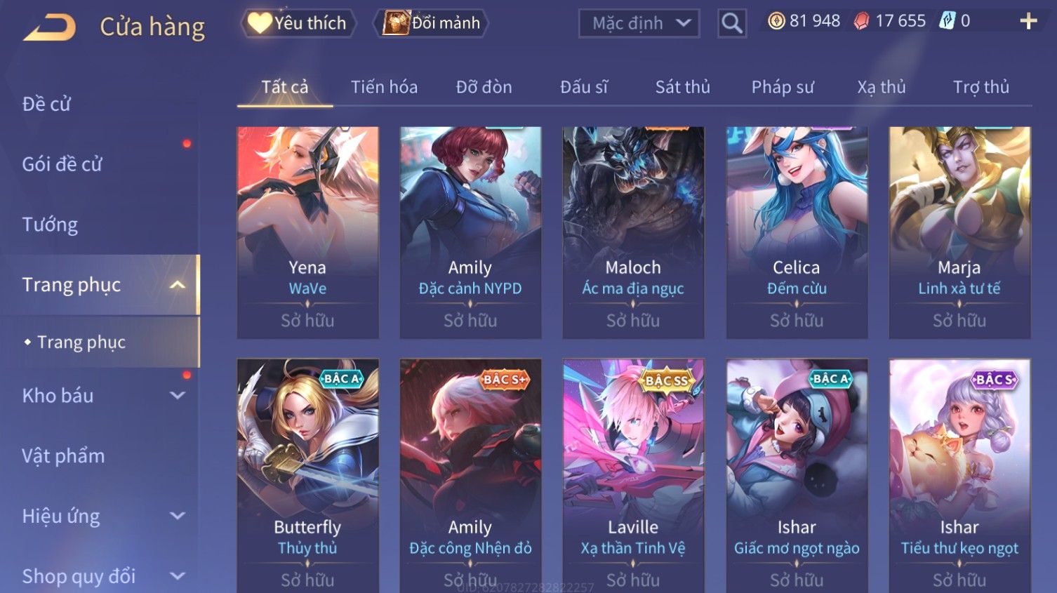The height and width of the screenshot is (593, 1057).
Task: Click the gold coin balance icon
Action: (776, 21)
